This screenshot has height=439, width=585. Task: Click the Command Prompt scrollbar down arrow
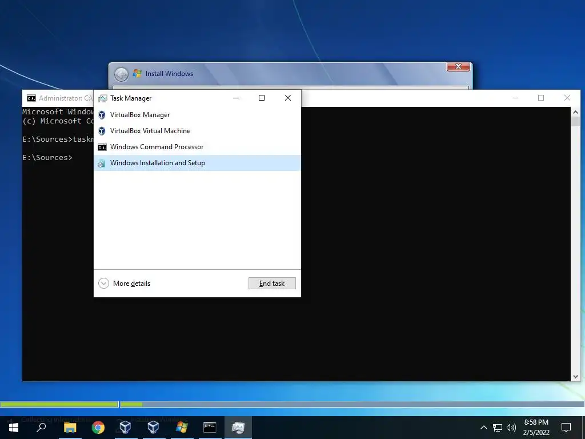[x=575, y=377]
